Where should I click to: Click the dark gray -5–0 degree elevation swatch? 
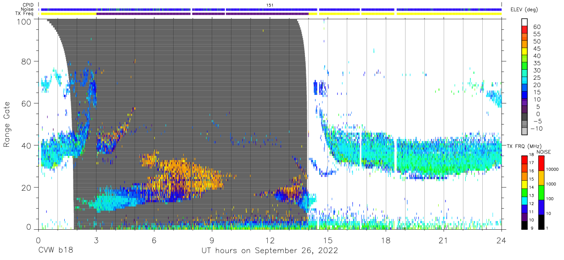[525, 117]
